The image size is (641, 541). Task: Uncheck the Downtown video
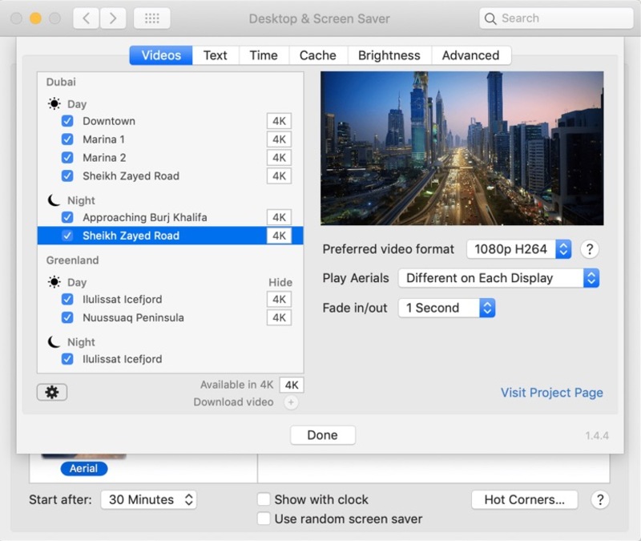click(x=67, y=121)
